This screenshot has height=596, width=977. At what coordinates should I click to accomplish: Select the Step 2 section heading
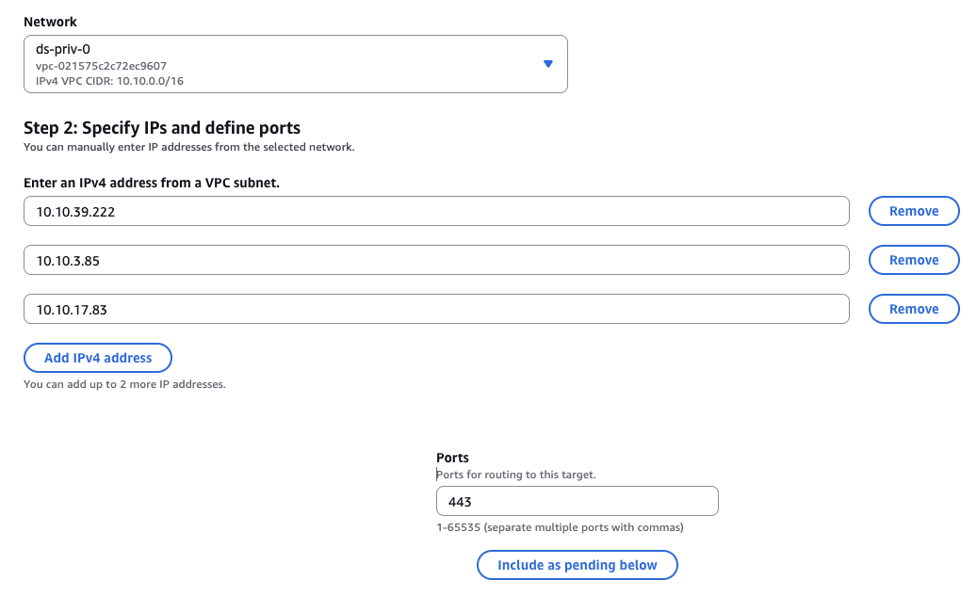(x=161, y=128)
